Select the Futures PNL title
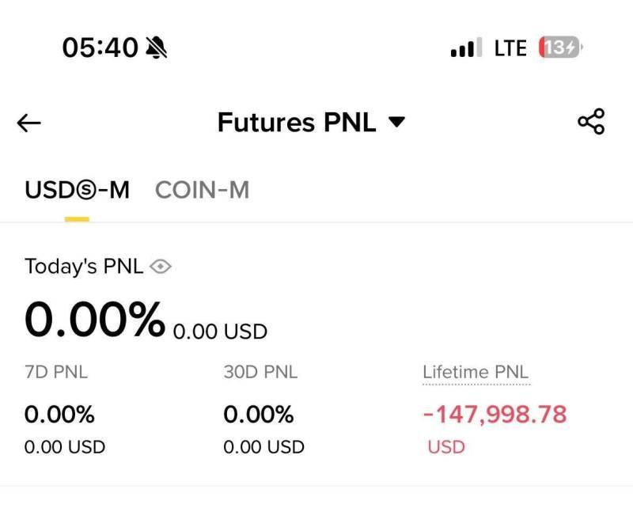Image resolution: width=633 pixels, height=508 pixels. pos(297,122)
